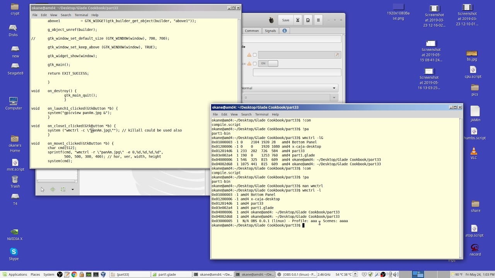Open the record desktop icon

point(475,250)
